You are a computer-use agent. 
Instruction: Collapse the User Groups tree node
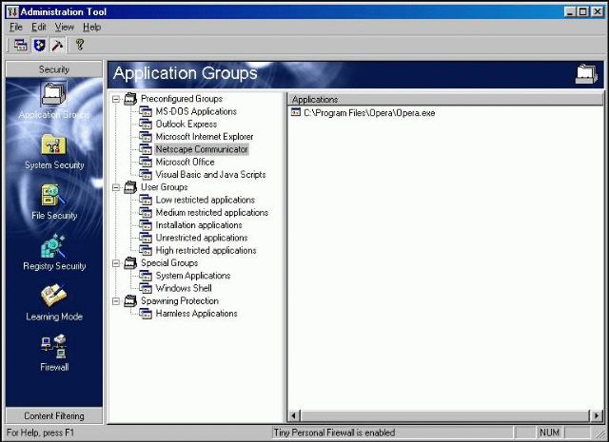click(116, 188)
